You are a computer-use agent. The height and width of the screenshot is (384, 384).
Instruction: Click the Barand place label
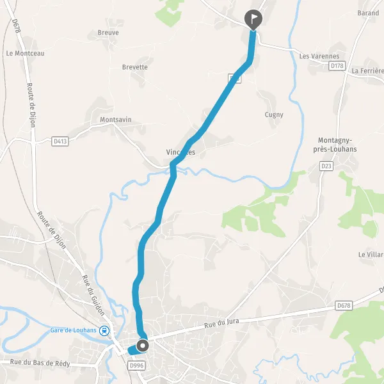(368, 13)
